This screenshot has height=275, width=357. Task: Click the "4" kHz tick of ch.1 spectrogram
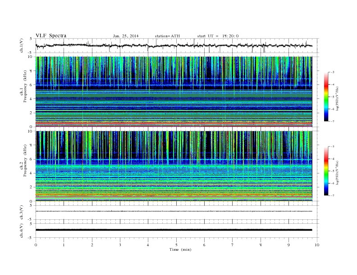[31, 99]
